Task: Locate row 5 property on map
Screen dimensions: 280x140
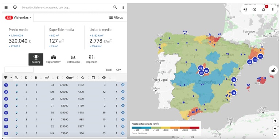Action: (x=123, y=112)
